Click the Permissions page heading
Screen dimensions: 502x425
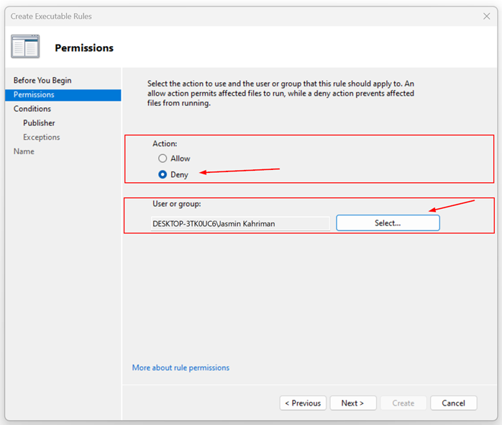pyautogui.click(x=84, y=48)
